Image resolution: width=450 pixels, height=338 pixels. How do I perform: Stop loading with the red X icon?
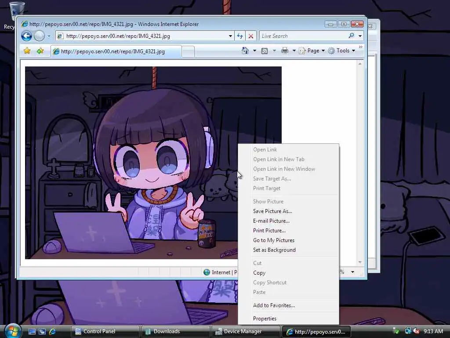pos(251,36)
